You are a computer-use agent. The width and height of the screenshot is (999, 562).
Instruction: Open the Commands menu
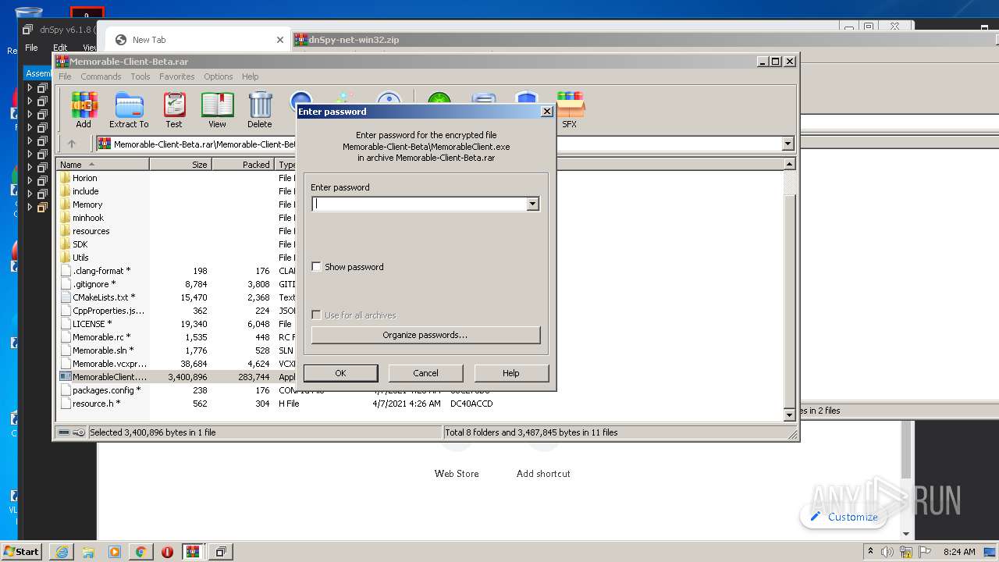coord(101,76)
